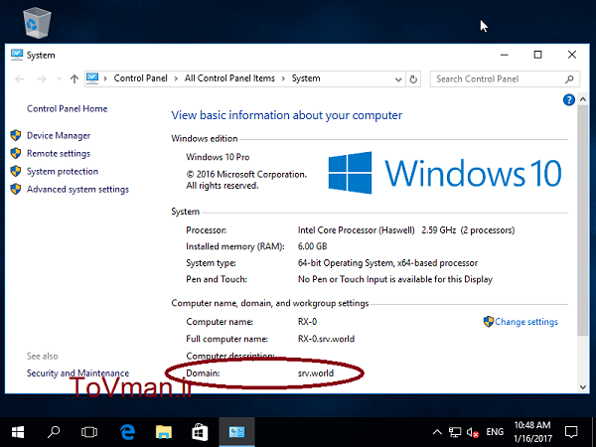Go up one level with Up arrow
This screenshot has height=447, width=596.
point(74,79)
